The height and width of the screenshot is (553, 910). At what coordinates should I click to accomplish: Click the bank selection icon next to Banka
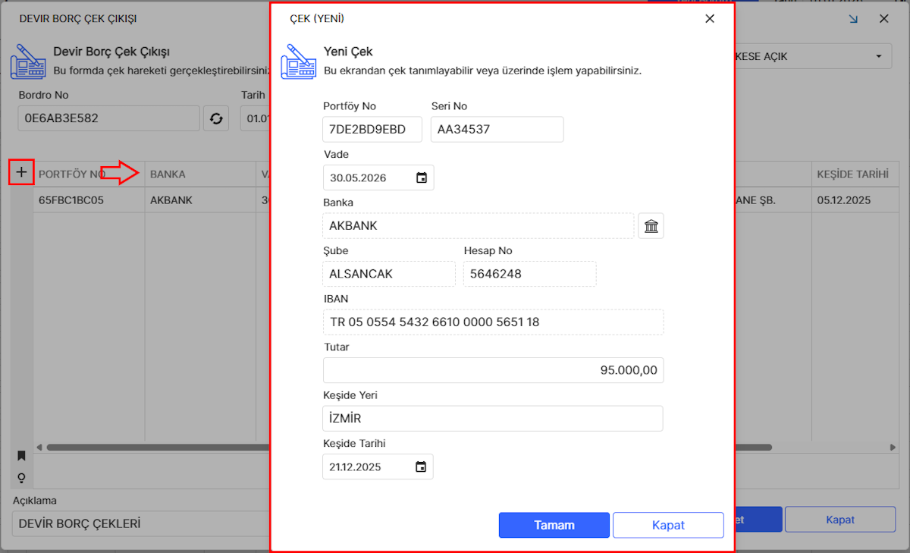click(651, 226)
